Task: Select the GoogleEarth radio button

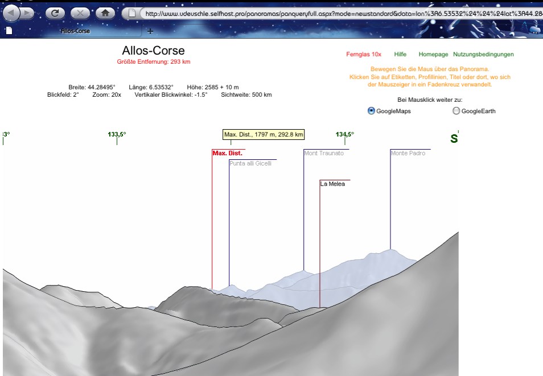Action: (456, 111)
